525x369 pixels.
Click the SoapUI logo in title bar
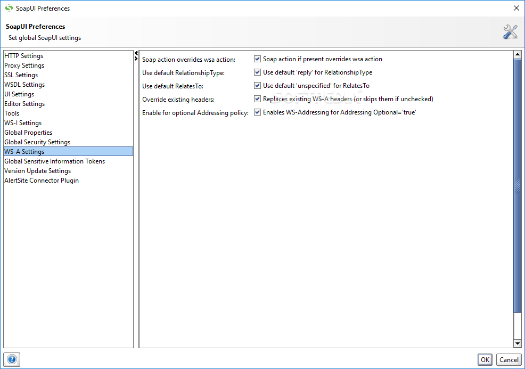(x=9, y=8)
